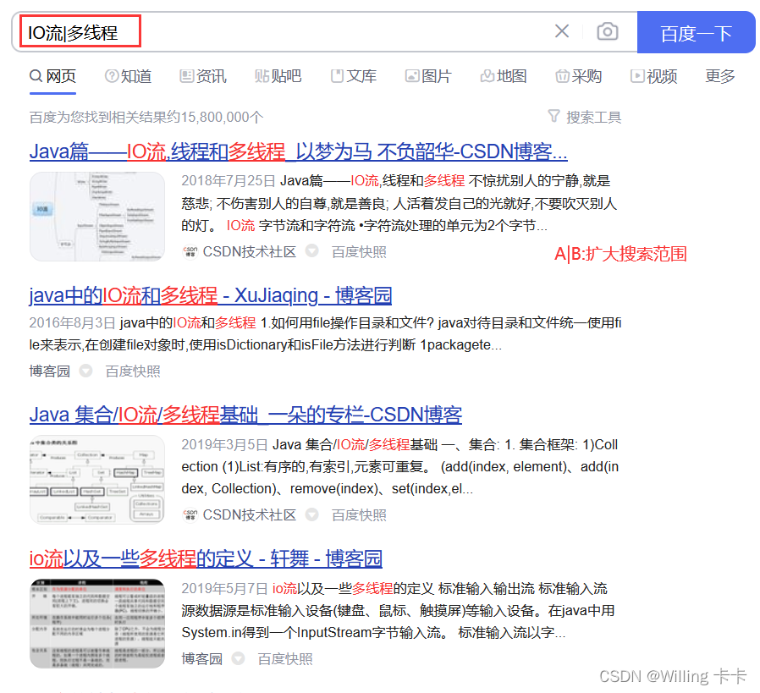
Task: Click 博客园 source under XuJiaqing result
Action: pyautogui.click(x=49, y=371)
